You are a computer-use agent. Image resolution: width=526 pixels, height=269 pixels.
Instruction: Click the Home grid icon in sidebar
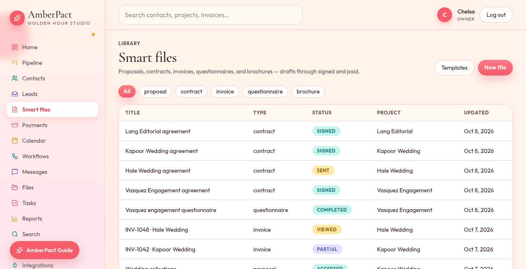click(15, 47)
